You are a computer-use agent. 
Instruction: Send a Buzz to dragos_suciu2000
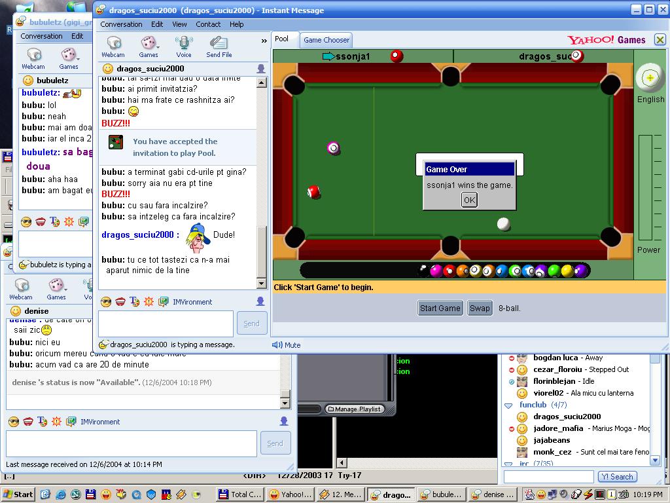coord(149,302)
